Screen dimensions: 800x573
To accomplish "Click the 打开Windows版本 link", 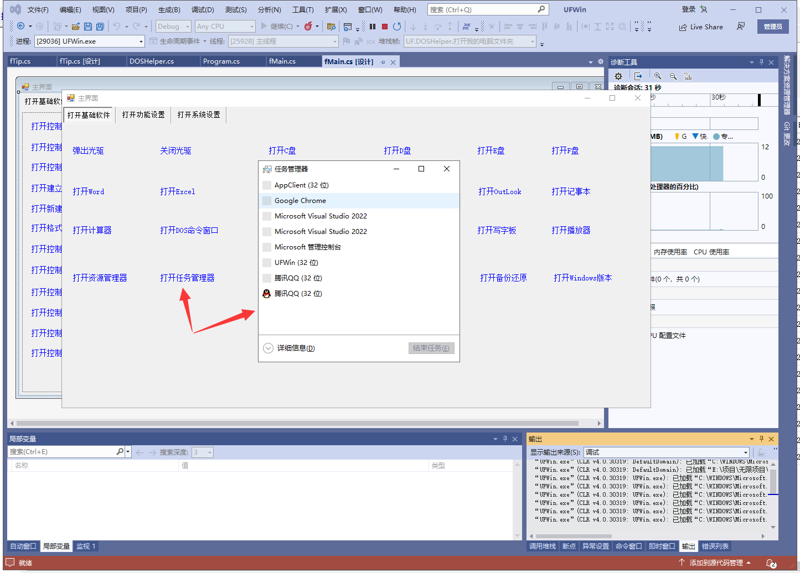I will (x=583, y=278).
